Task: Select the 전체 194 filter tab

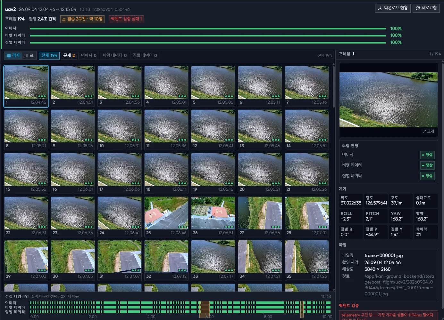Action: click(x=49, y=55)
